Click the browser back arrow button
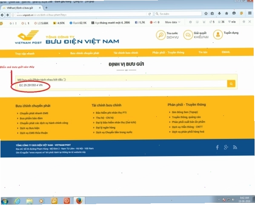Image resolution: width=255 pixels, height=205 pixels. 2,15
